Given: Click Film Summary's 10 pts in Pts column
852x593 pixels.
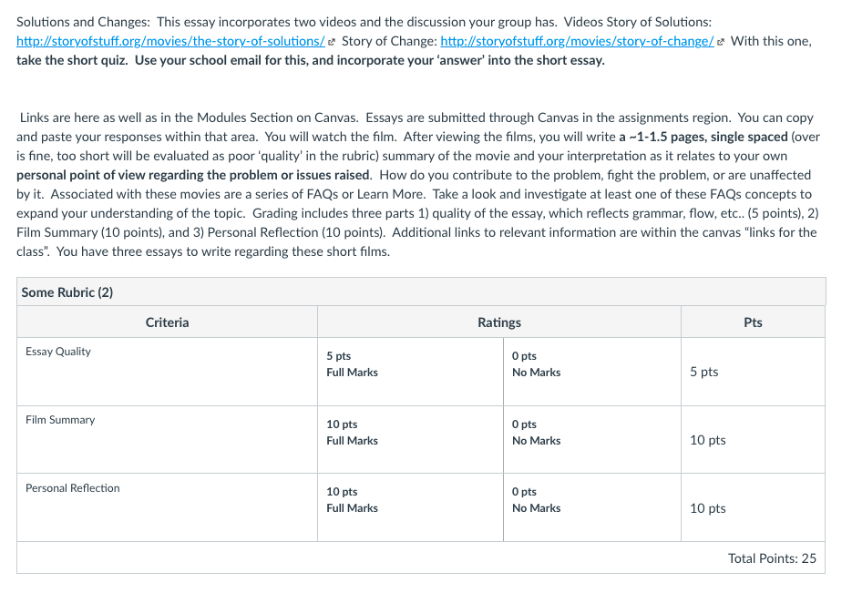Looking at the screenshot, I should click(708, 440).
